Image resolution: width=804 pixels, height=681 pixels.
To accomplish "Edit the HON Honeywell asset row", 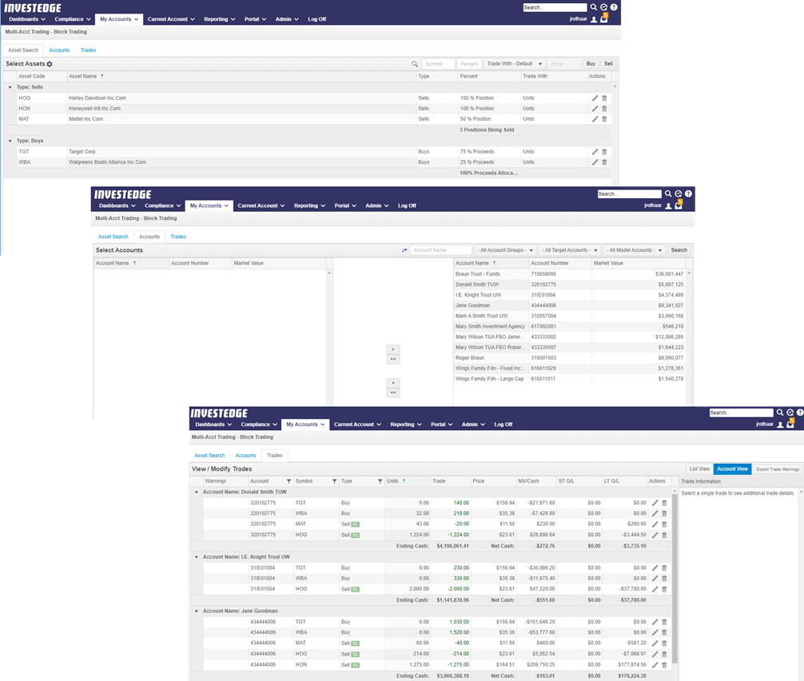I will [595, 109].
